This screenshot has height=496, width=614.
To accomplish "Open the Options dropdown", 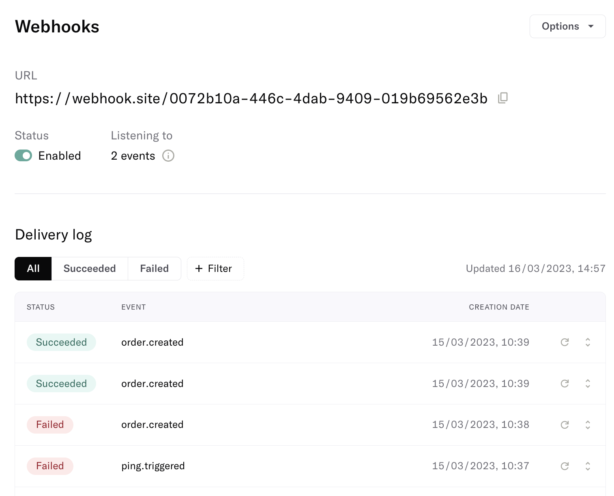I will click(x=567, y=26).
